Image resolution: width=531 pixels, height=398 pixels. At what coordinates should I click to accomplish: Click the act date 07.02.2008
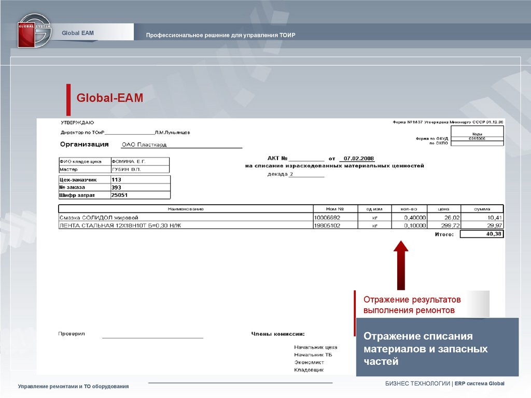coord(358,159)
